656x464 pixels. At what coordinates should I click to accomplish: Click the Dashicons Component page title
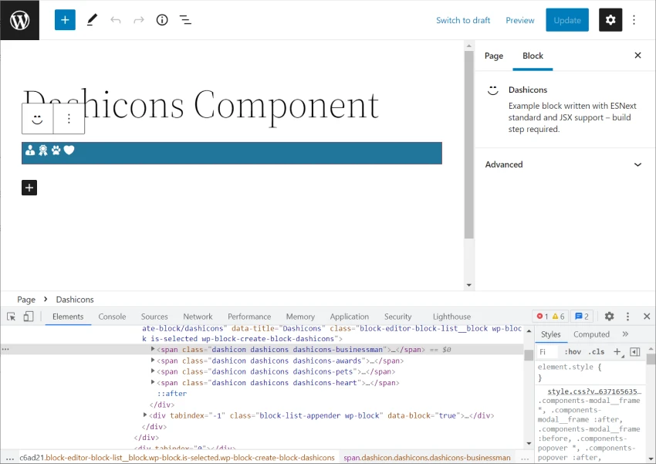tap(201, 106)
